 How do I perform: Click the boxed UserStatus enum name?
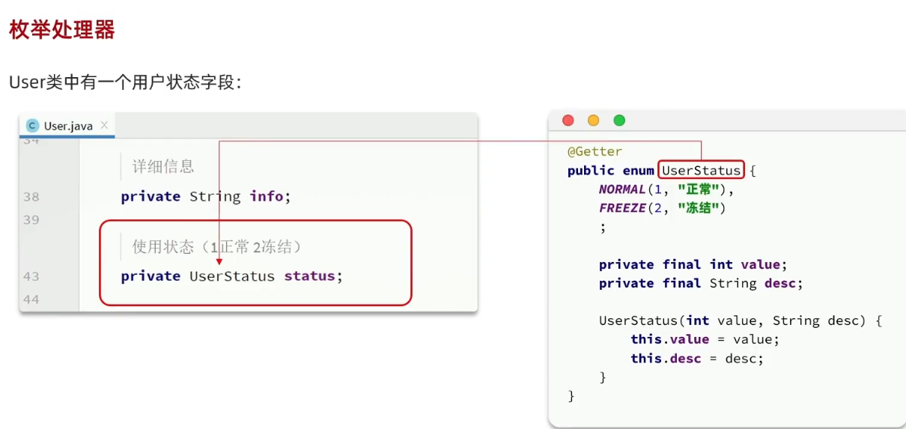pos(702,171)
